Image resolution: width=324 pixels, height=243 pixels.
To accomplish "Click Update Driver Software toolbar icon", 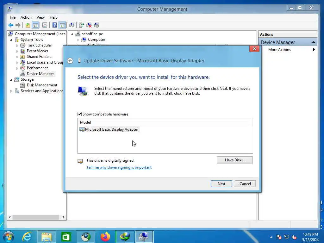I will click(82, 25).
